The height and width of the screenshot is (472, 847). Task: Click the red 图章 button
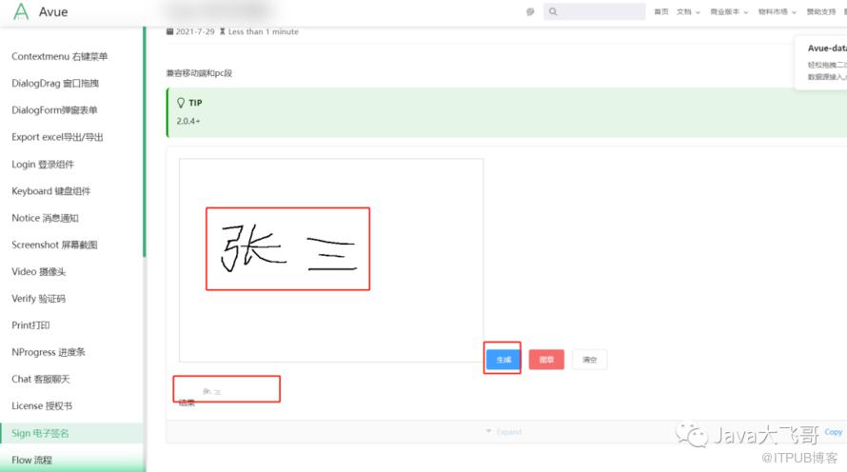pos(546,360)
